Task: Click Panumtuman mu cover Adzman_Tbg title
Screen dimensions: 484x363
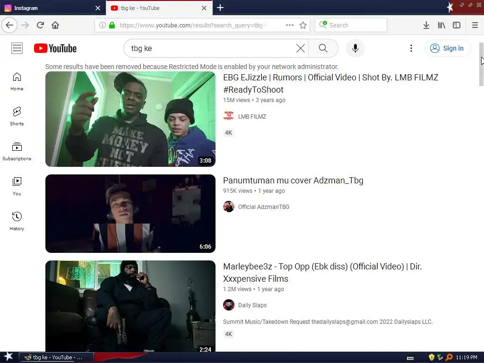Action: tap(293, 180)
